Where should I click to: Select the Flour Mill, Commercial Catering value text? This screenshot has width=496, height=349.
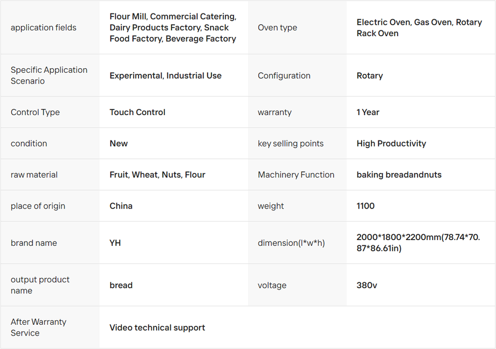(x=173, y=28)
